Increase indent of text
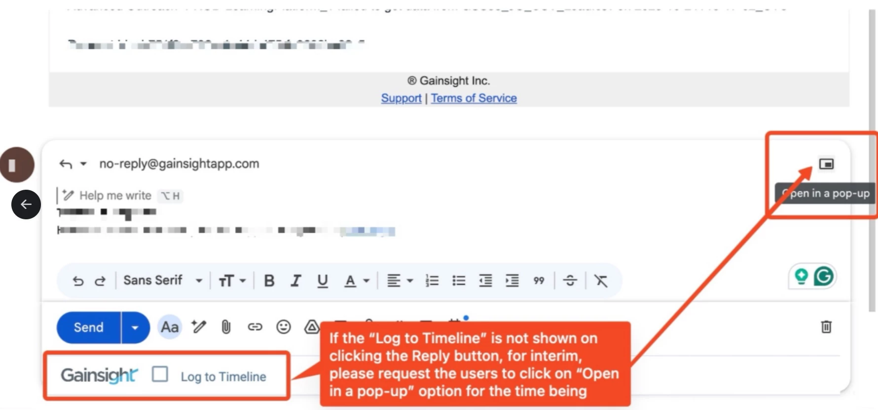This screenshot has height=410, width=878. point(512,281)
